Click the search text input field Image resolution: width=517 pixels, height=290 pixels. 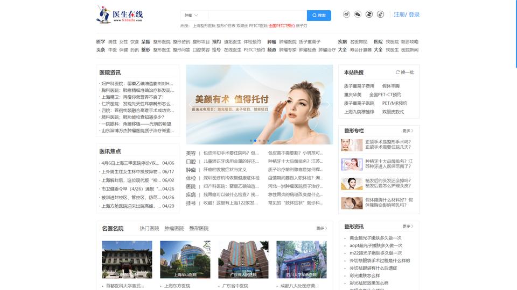point(257,16)
